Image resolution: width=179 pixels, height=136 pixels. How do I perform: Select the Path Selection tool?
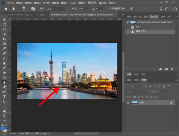point(4,102)
